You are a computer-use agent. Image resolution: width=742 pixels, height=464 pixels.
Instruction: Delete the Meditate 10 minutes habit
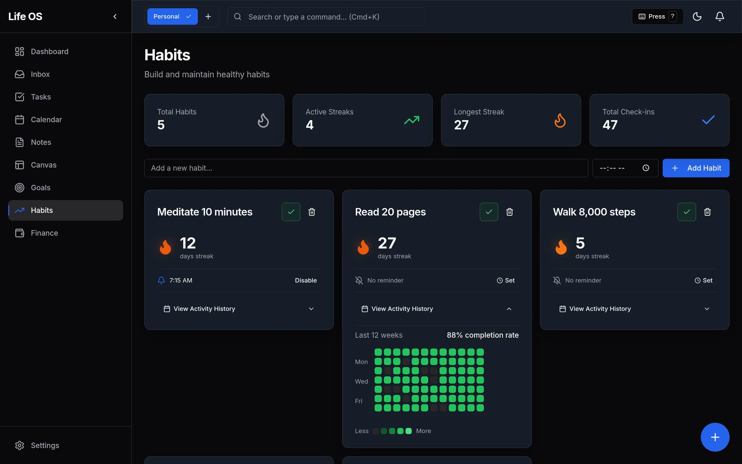(312, 212)
